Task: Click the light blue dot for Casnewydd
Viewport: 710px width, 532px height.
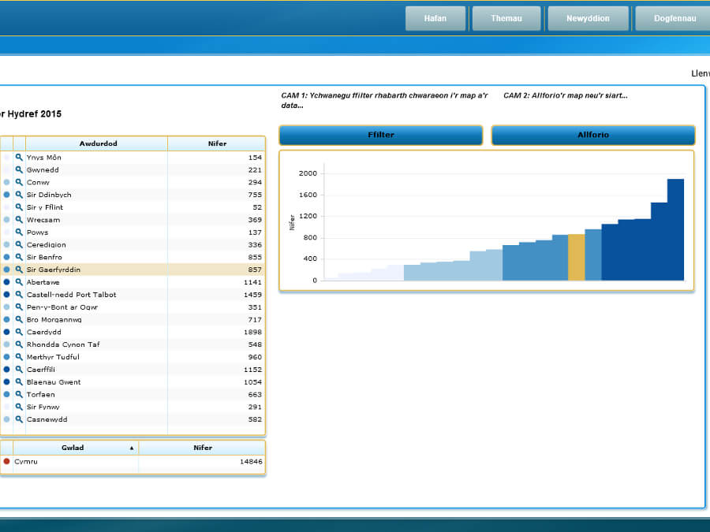Action: point(7,419)
